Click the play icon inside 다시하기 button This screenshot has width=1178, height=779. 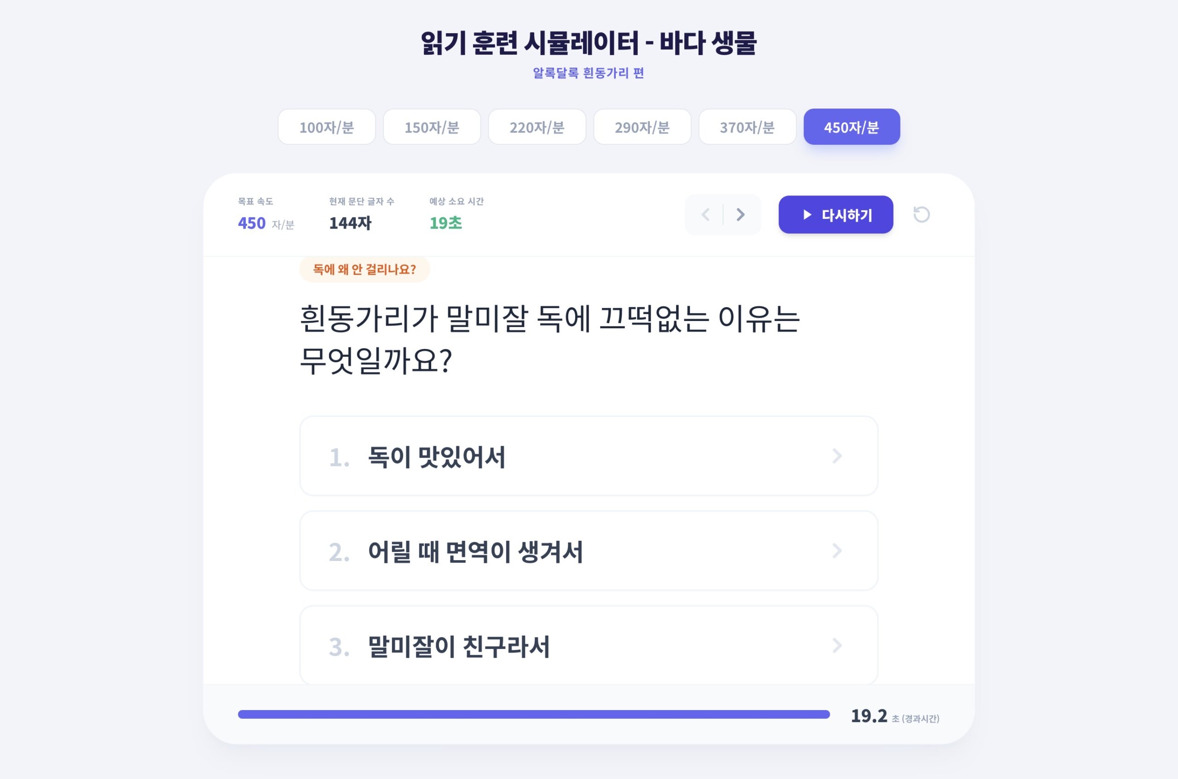[806, 215]
